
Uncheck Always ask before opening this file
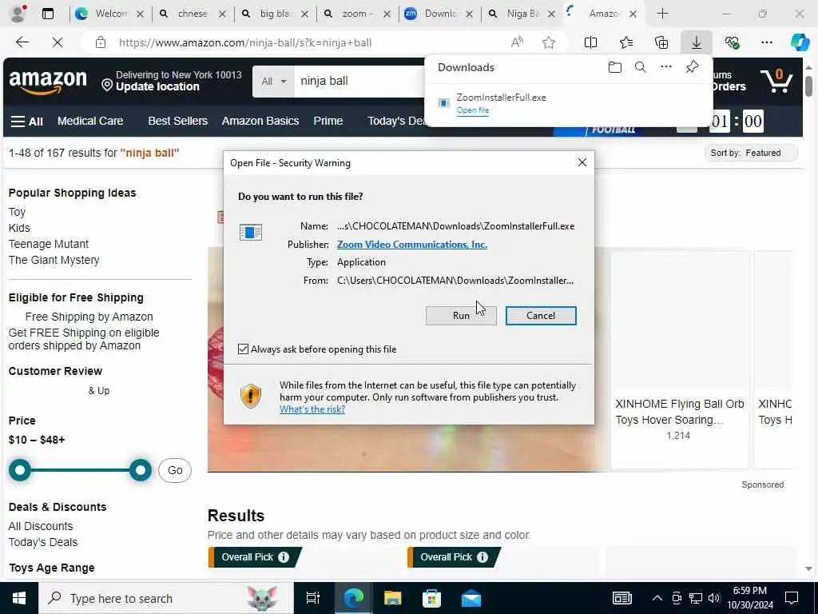(x=243, y=349)
